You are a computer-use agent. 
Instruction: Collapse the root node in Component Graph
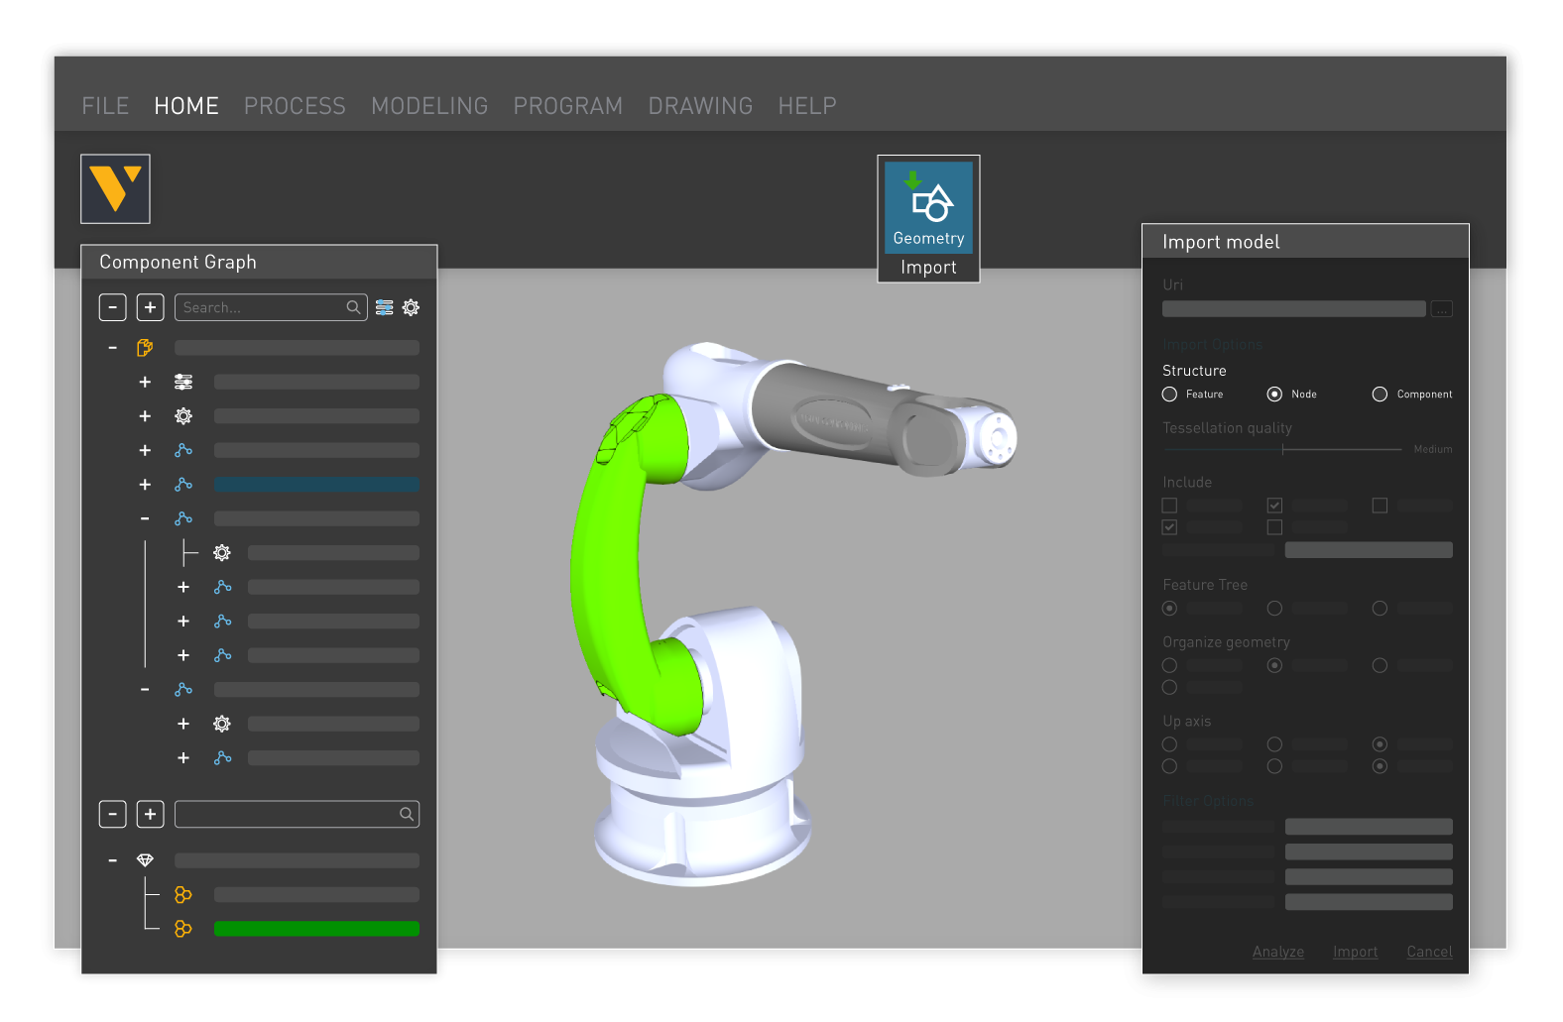113,348
